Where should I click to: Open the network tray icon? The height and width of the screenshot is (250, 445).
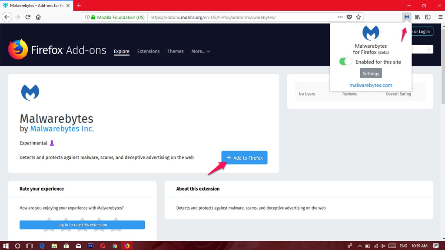[375, 246]
